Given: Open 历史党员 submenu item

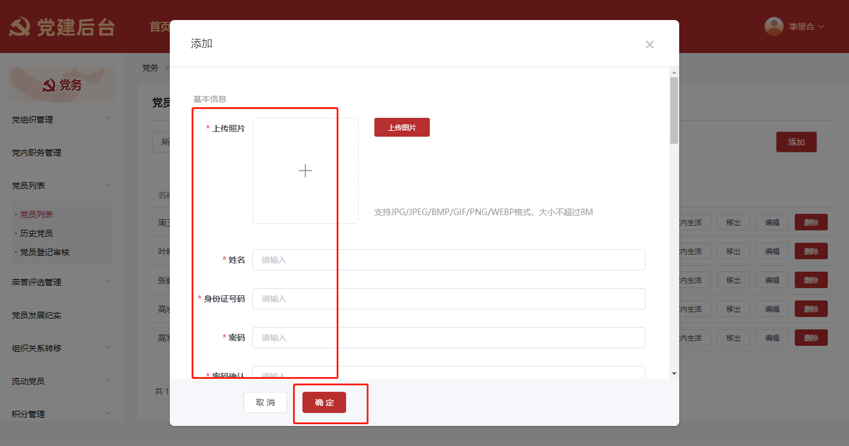Looking at the screenshot, I should pos(37,233).
